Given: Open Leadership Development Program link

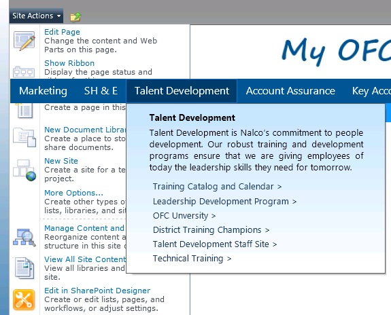Looking at the screenshot, I should [224, 201].
